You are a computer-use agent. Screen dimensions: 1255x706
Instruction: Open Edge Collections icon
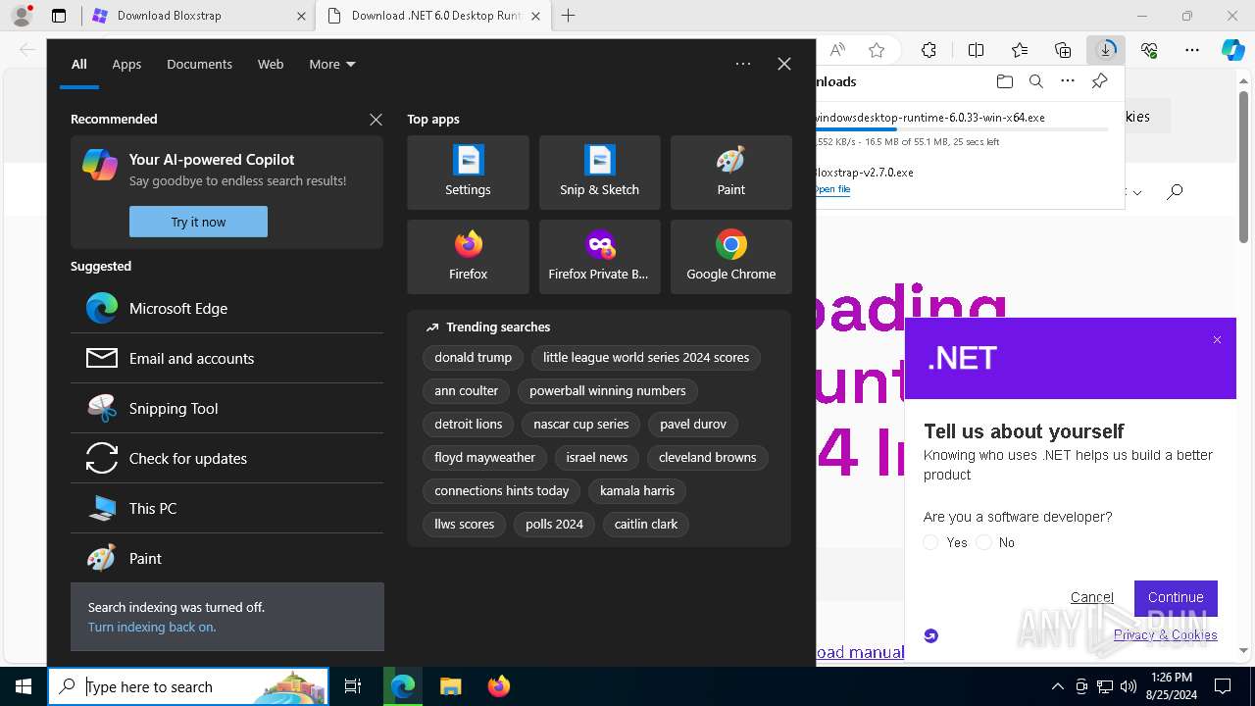click(x=1063, y=50)
